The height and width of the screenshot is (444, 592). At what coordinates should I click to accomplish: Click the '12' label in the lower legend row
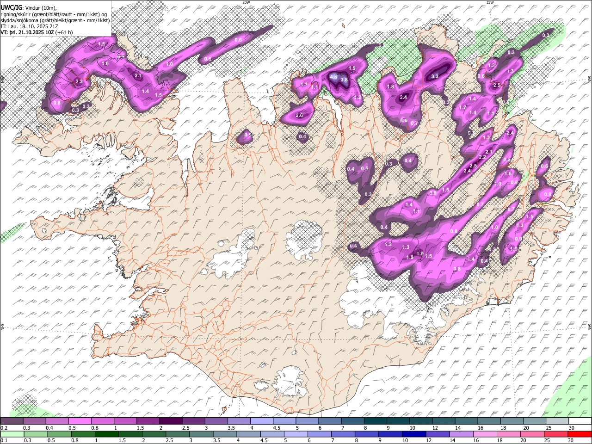pos(429,440)
